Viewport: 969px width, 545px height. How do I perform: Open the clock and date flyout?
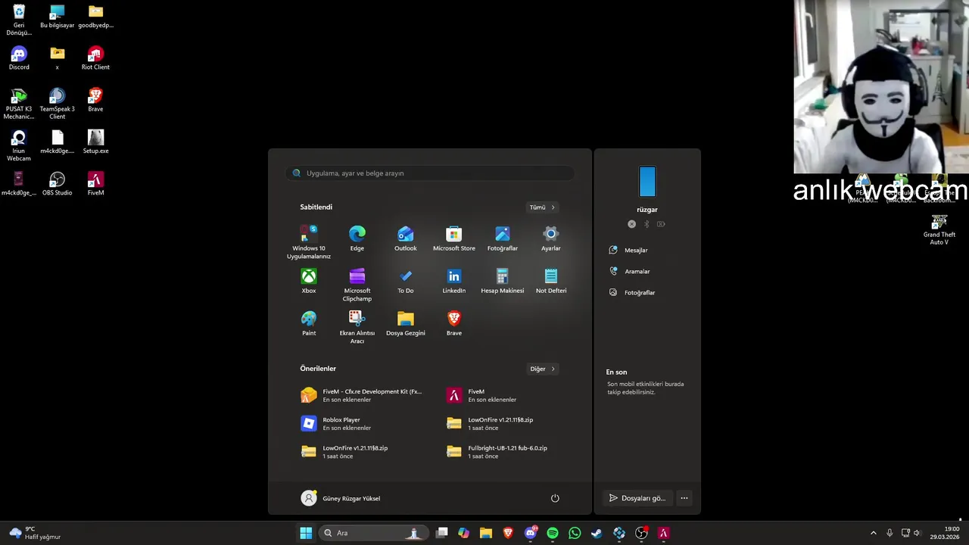click(945, 533)
